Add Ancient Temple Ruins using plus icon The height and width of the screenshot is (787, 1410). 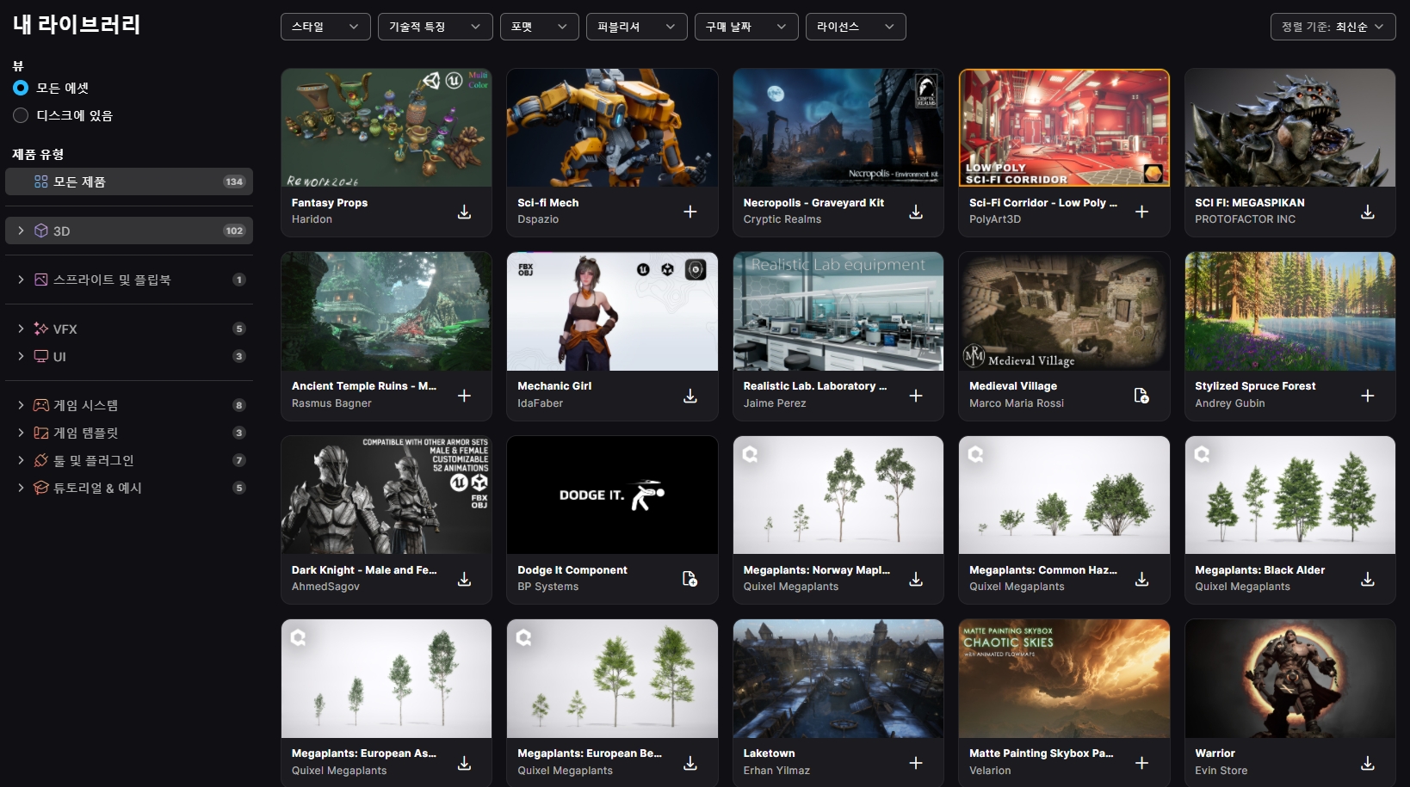(x=464, y=396)
